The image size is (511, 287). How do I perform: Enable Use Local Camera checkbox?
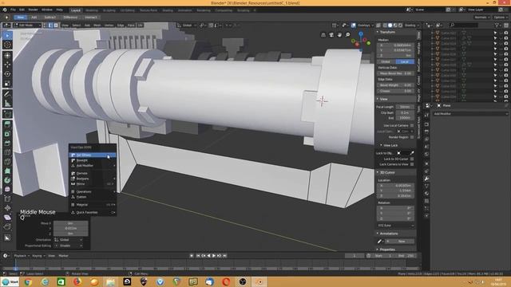(412, 125)
